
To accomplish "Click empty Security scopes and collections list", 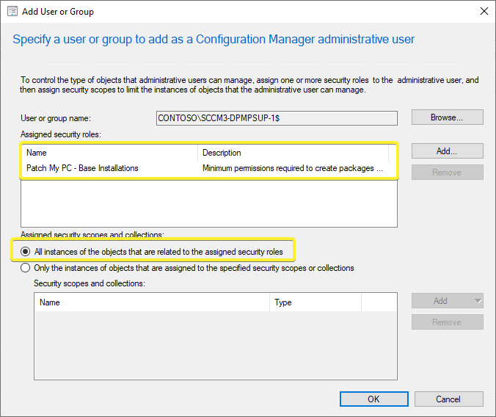I will click(x=216, y=345).
